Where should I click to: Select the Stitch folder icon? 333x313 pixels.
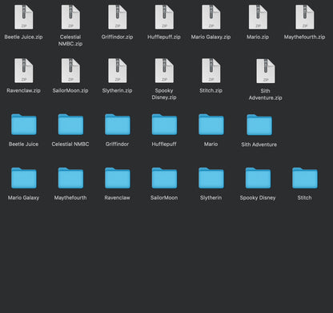[x=305, y=178]
